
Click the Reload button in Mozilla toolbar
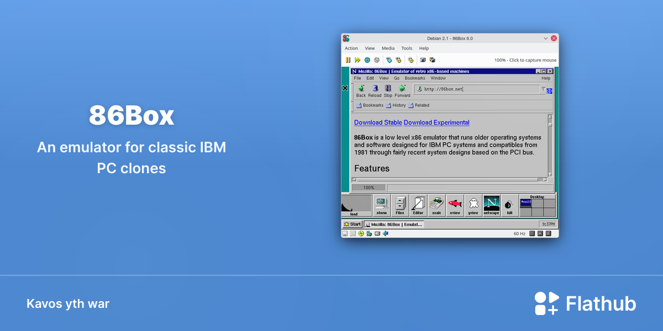pyautogui.click(x=375, y=91)
